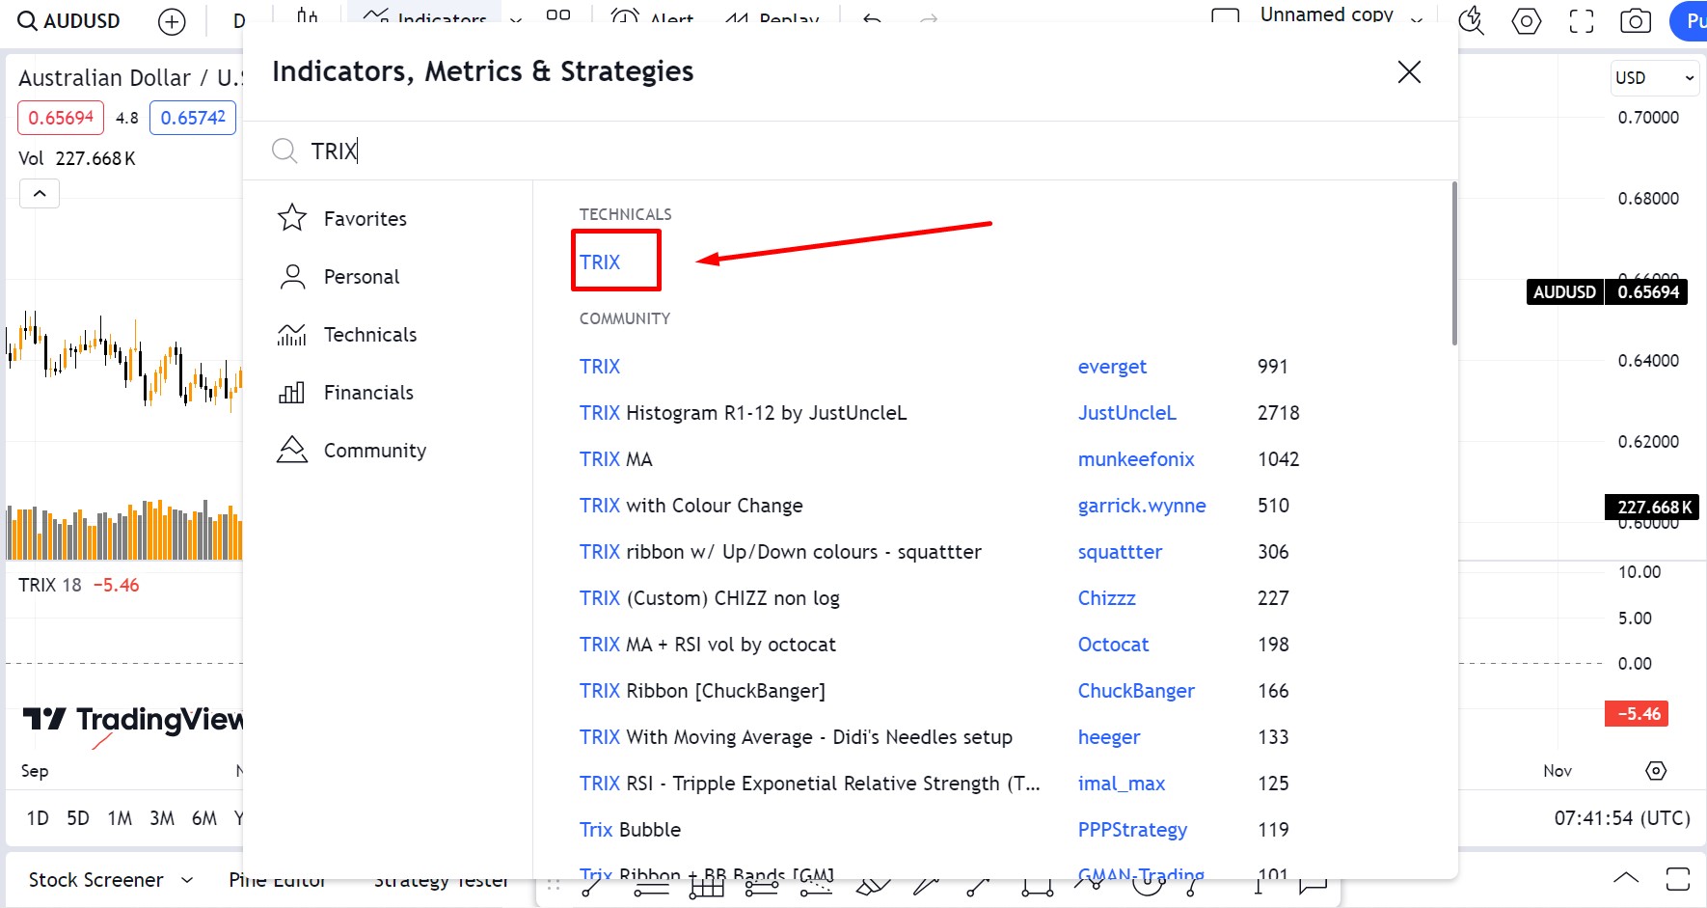Open chart settings hexagon icon in top bar
Screen dimensions: 1707x908
[1526, 21]
